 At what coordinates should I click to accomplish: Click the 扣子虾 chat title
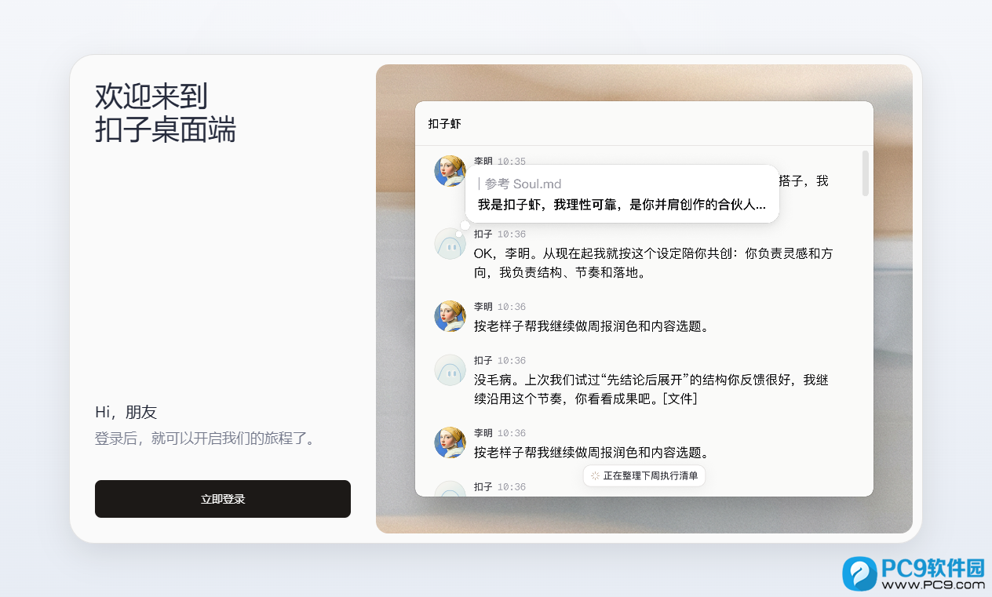(445, 124)
